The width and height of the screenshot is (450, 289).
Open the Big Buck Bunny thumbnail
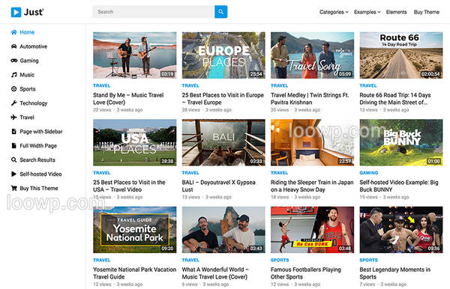click(x=401, y=142)
